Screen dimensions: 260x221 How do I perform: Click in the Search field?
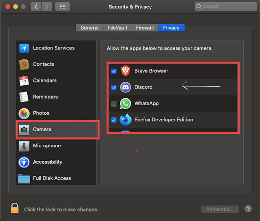point(226,6)
